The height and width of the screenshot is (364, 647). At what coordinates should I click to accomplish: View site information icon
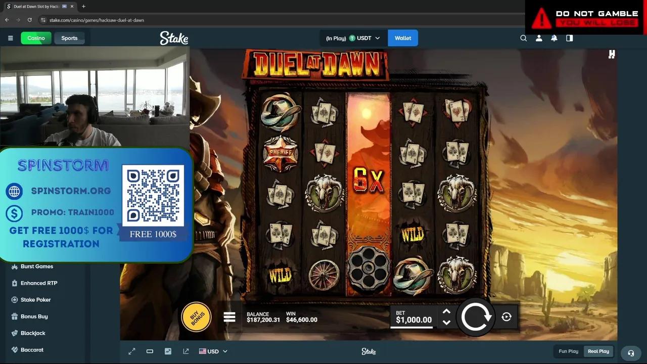pos(43,20)
